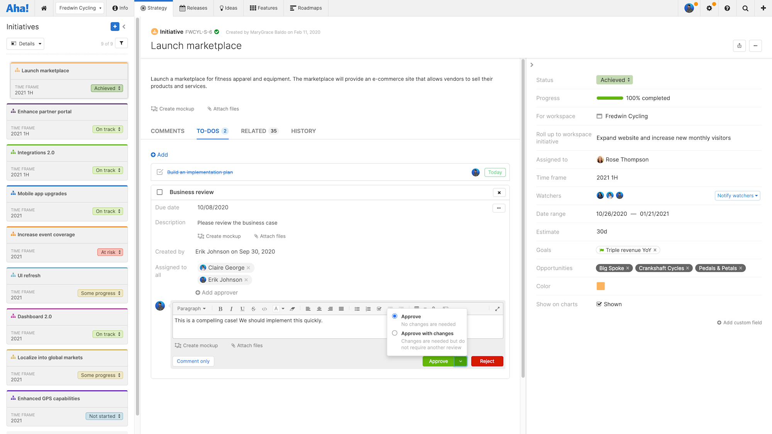This screenshot has height=434, width=772.
Task: Open the Roadmaps menu
Action: tap(306, 8)
